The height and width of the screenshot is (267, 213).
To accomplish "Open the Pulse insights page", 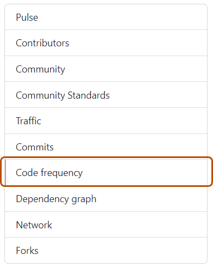I will (x=106, y=17).
